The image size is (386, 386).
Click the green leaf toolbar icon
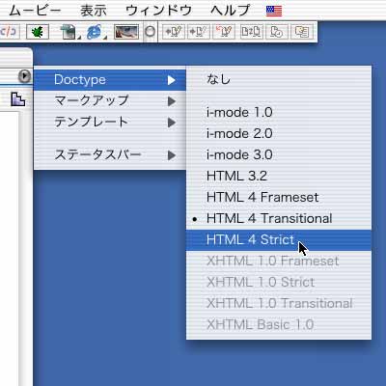(x=38, y=32)
